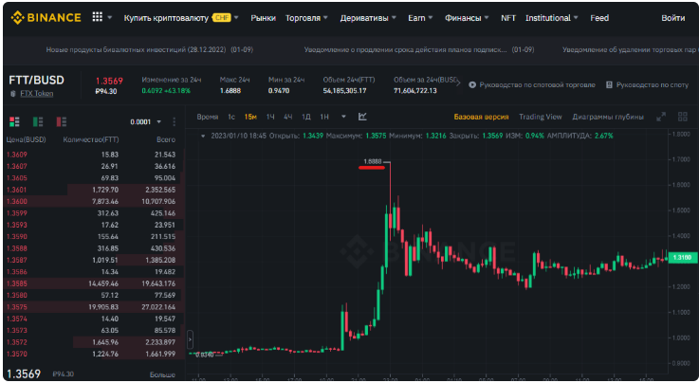Select 1Ч chart interval

tap(270, 117)
